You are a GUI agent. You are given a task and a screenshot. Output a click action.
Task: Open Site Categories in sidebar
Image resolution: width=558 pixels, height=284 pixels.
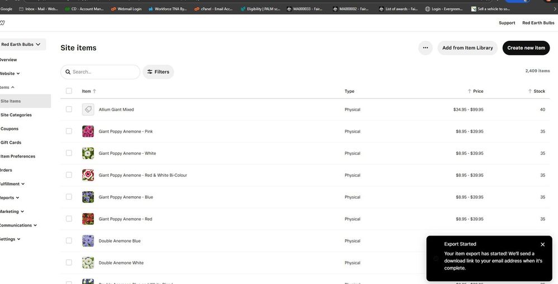pos(16,115)
